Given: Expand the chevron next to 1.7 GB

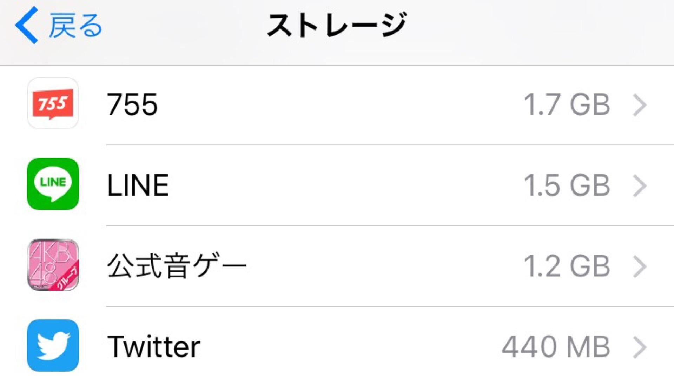Looking at the screenshot, I should point(640,105).
